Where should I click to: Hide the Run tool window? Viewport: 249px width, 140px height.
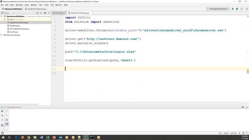tap(247, 107)
